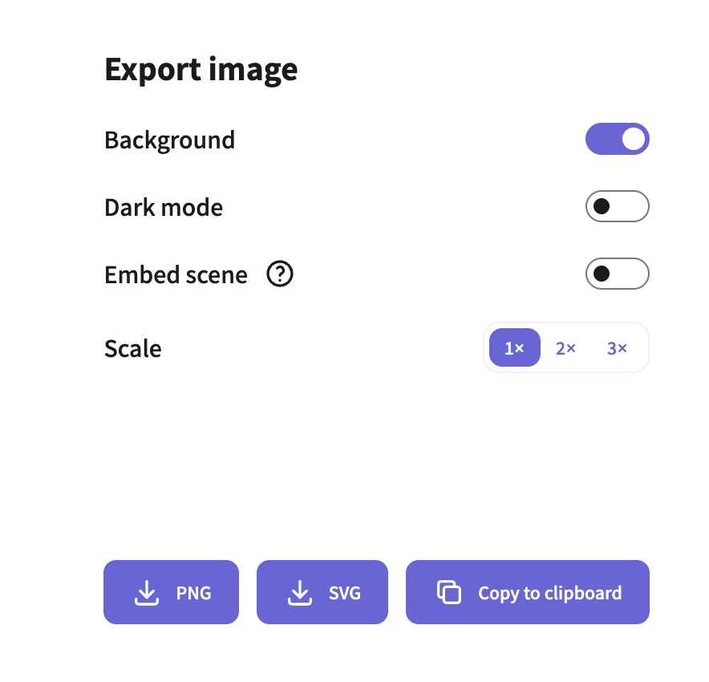Toggle off the Background switch
Screen dimensions: 709x682
click(618, 139)
